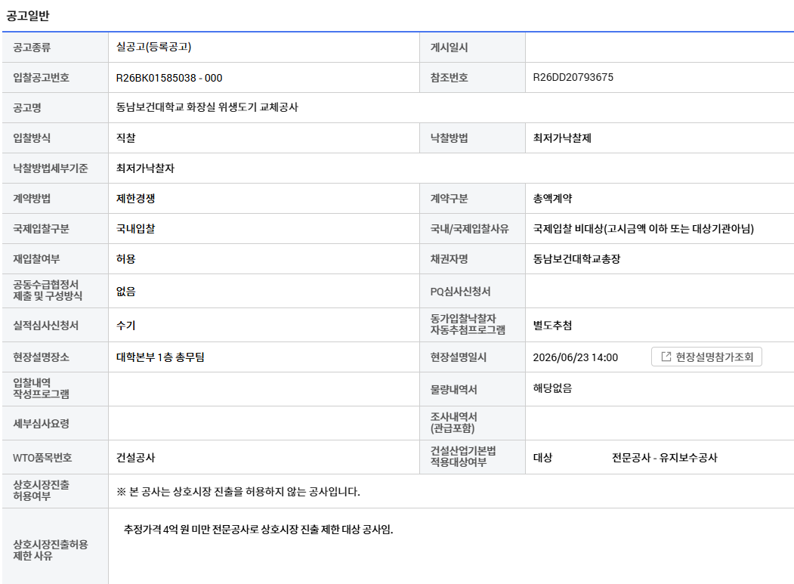Click the empty 게시일시 value cell
The image size is (794, 584).
pos(660,47)
